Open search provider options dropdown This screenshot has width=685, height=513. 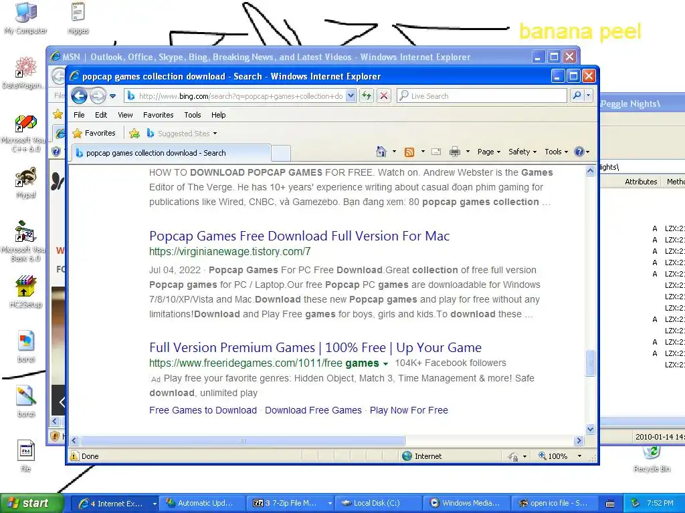[x=589, y=96]
